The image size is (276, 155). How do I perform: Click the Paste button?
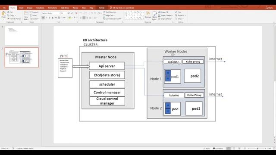pos(3,15)
